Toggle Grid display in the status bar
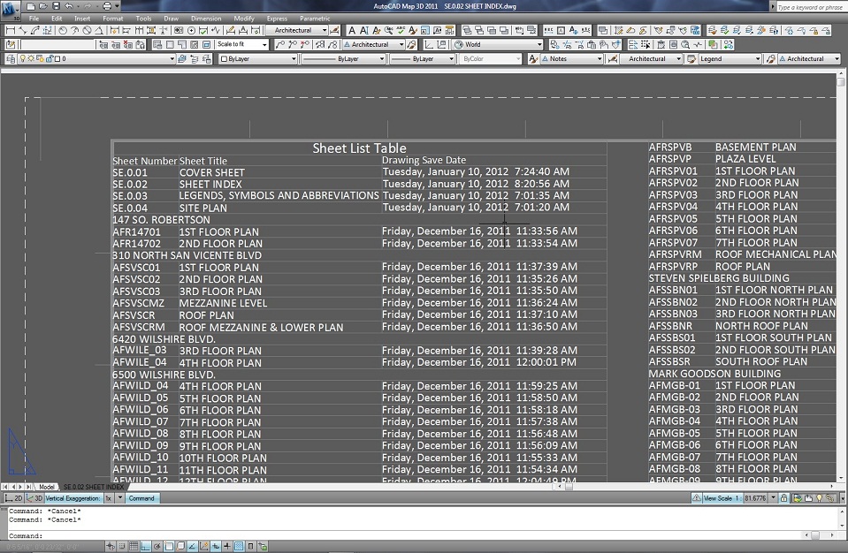The width and height of the screenshot is (848, 553). tap(132, 546)
